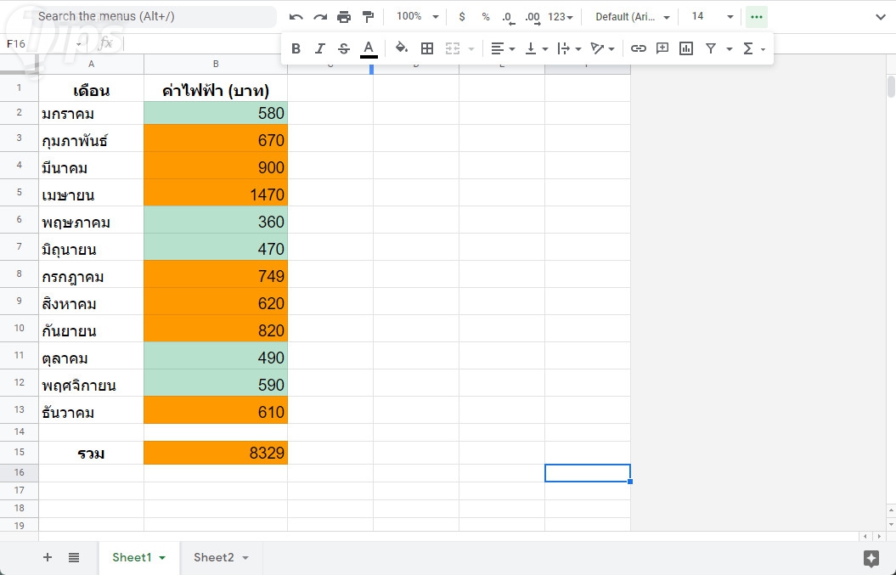The height and width of the screenshot is (575, 896).
Task: Click the scroll left arrow
Action: tap(865, 537)
